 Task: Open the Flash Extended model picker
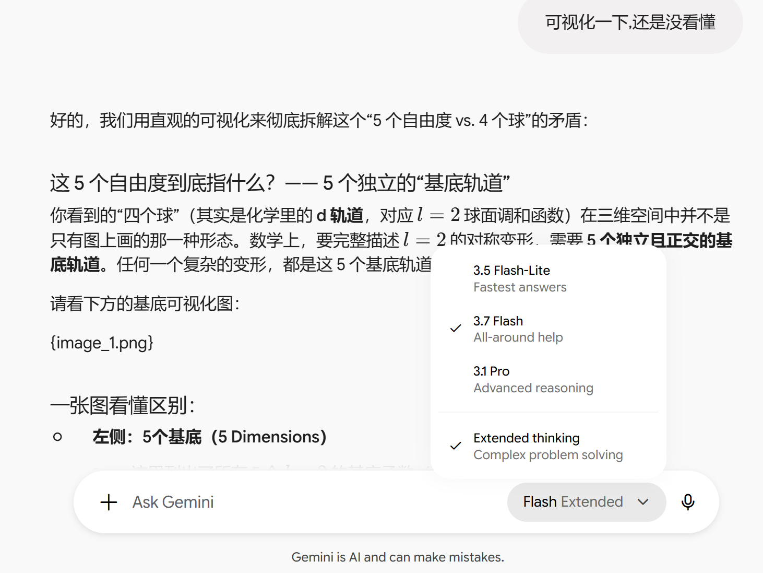[587, 502]
